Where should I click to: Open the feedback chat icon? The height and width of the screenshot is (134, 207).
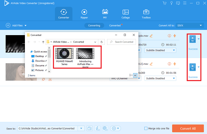(x=178, y=3)
